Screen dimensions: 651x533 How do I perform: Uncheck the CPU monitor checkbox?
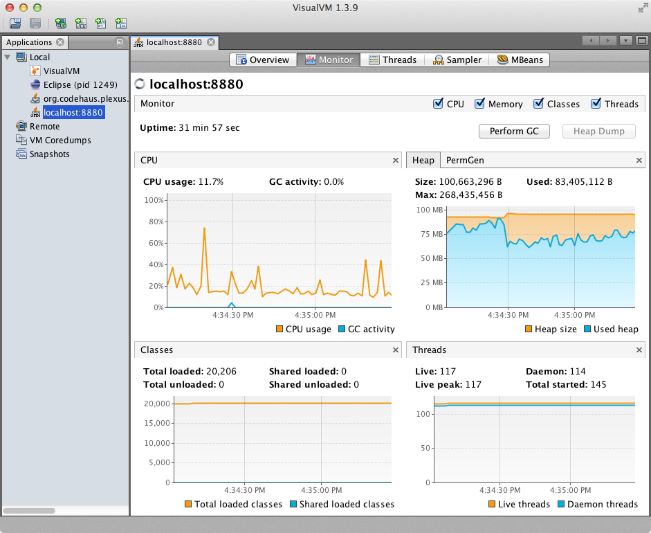(x=438, y=103)
